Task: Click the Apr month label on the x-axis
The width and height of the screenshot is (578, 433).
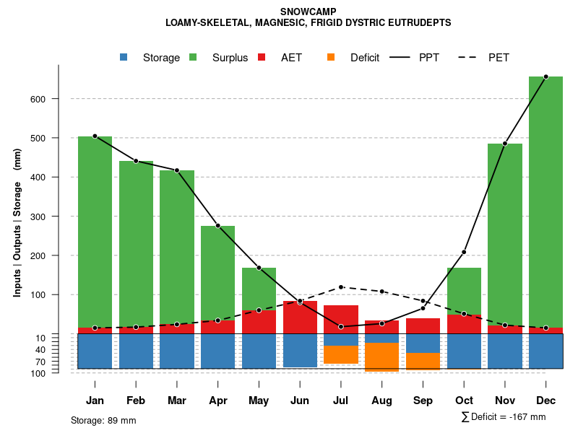Action: (x=218, y=401)
